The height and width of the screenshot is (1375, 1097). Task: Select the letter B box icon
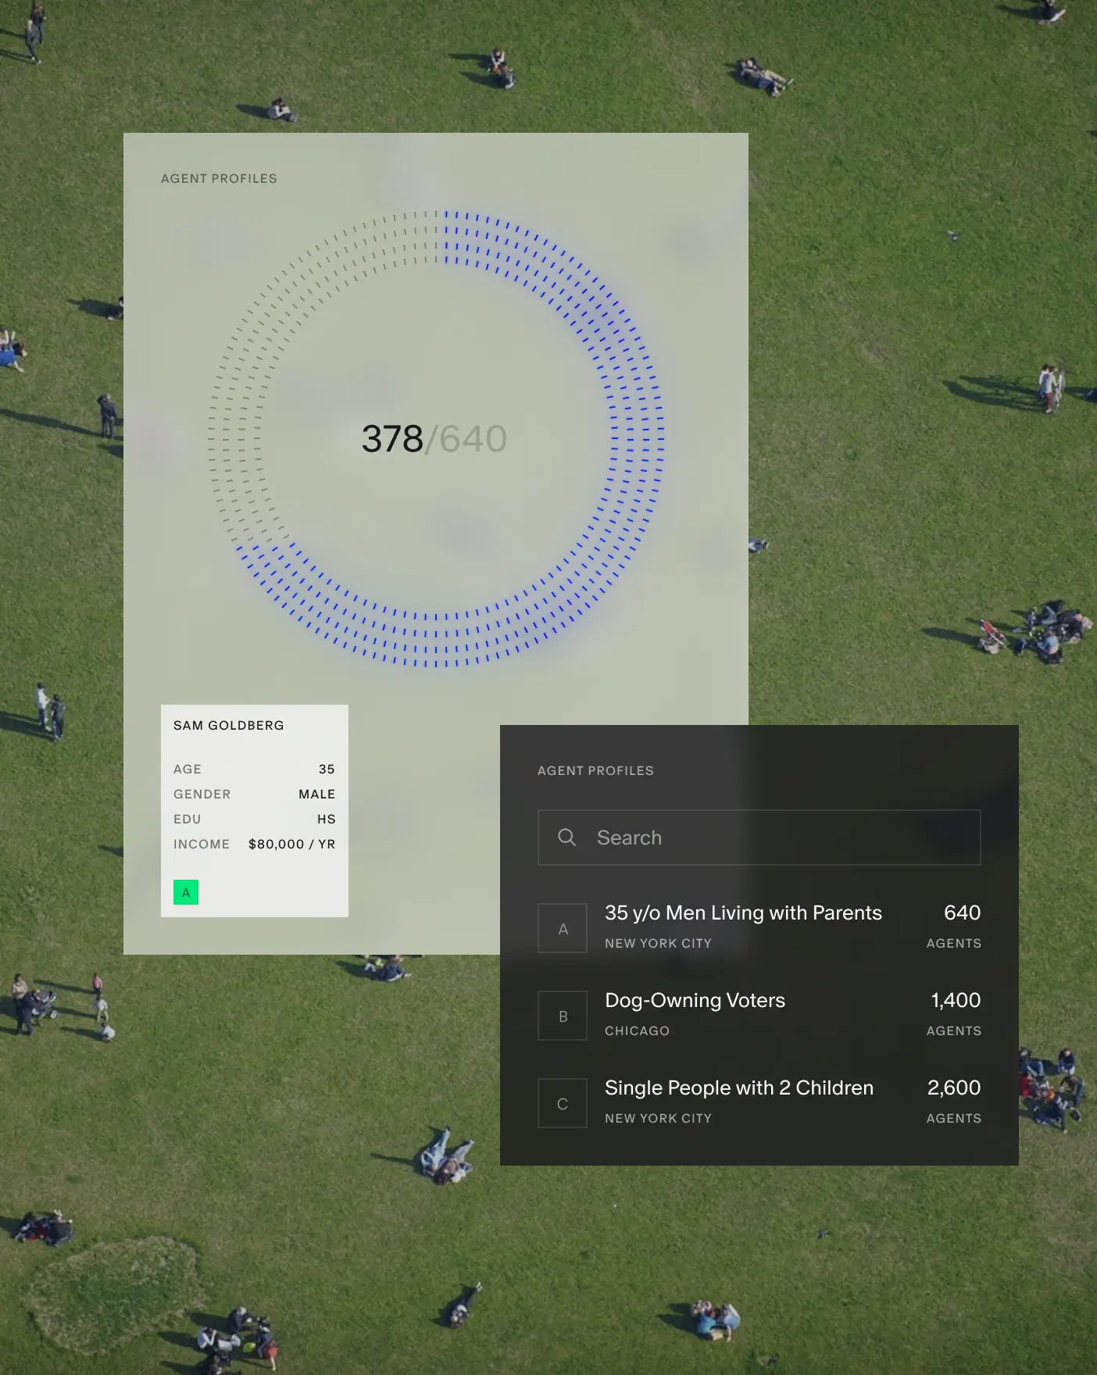pyautogui.click(x=563, y=1016)
